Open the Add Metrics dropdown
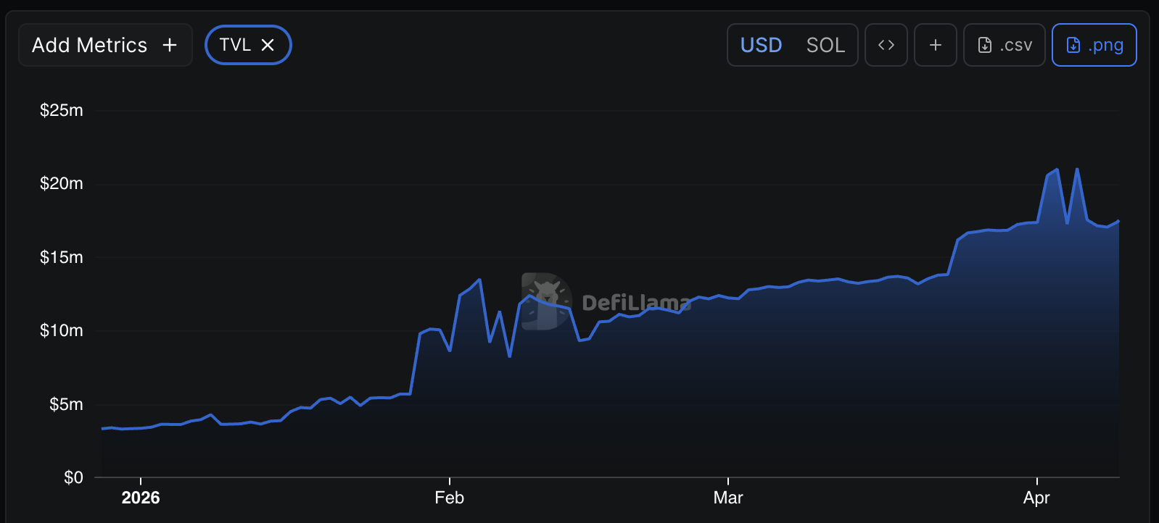Image resolution: width=1159 pixels, height=523 pixels. tap(105, 45)
